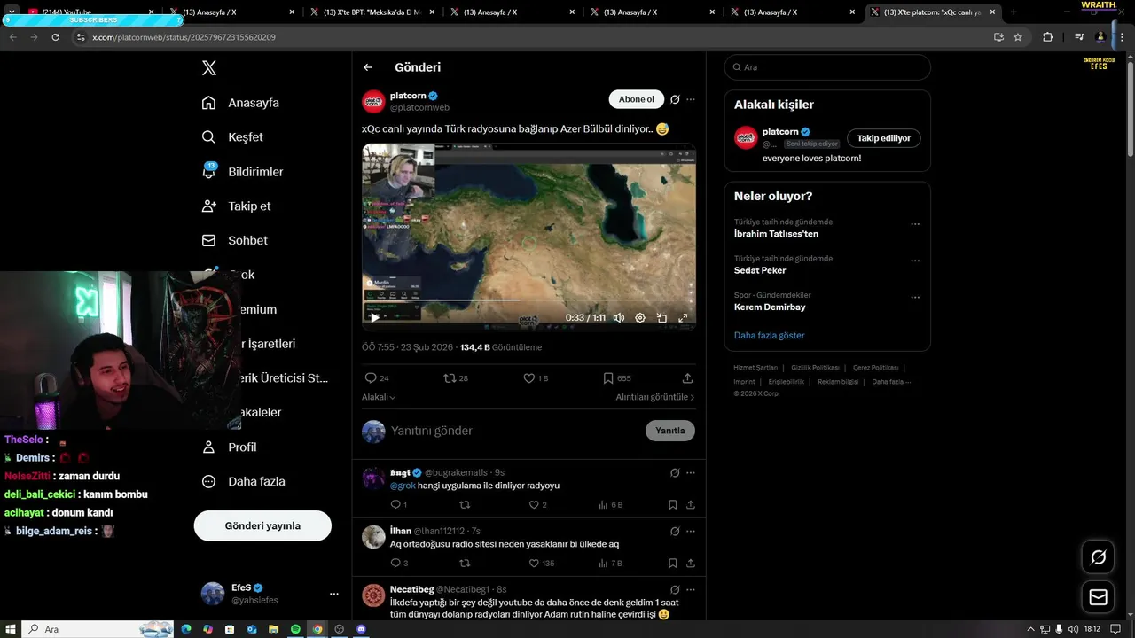1135x638 pixels.
Task: Open the İbrahim Tatlıses'ten trend
Action: [776, 234]
